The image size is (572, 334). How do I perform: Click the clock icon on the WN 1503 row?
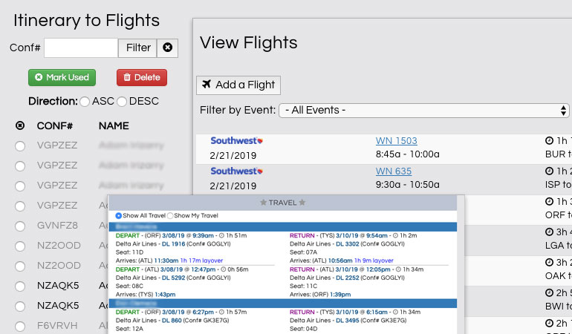(x=549, y=141)
